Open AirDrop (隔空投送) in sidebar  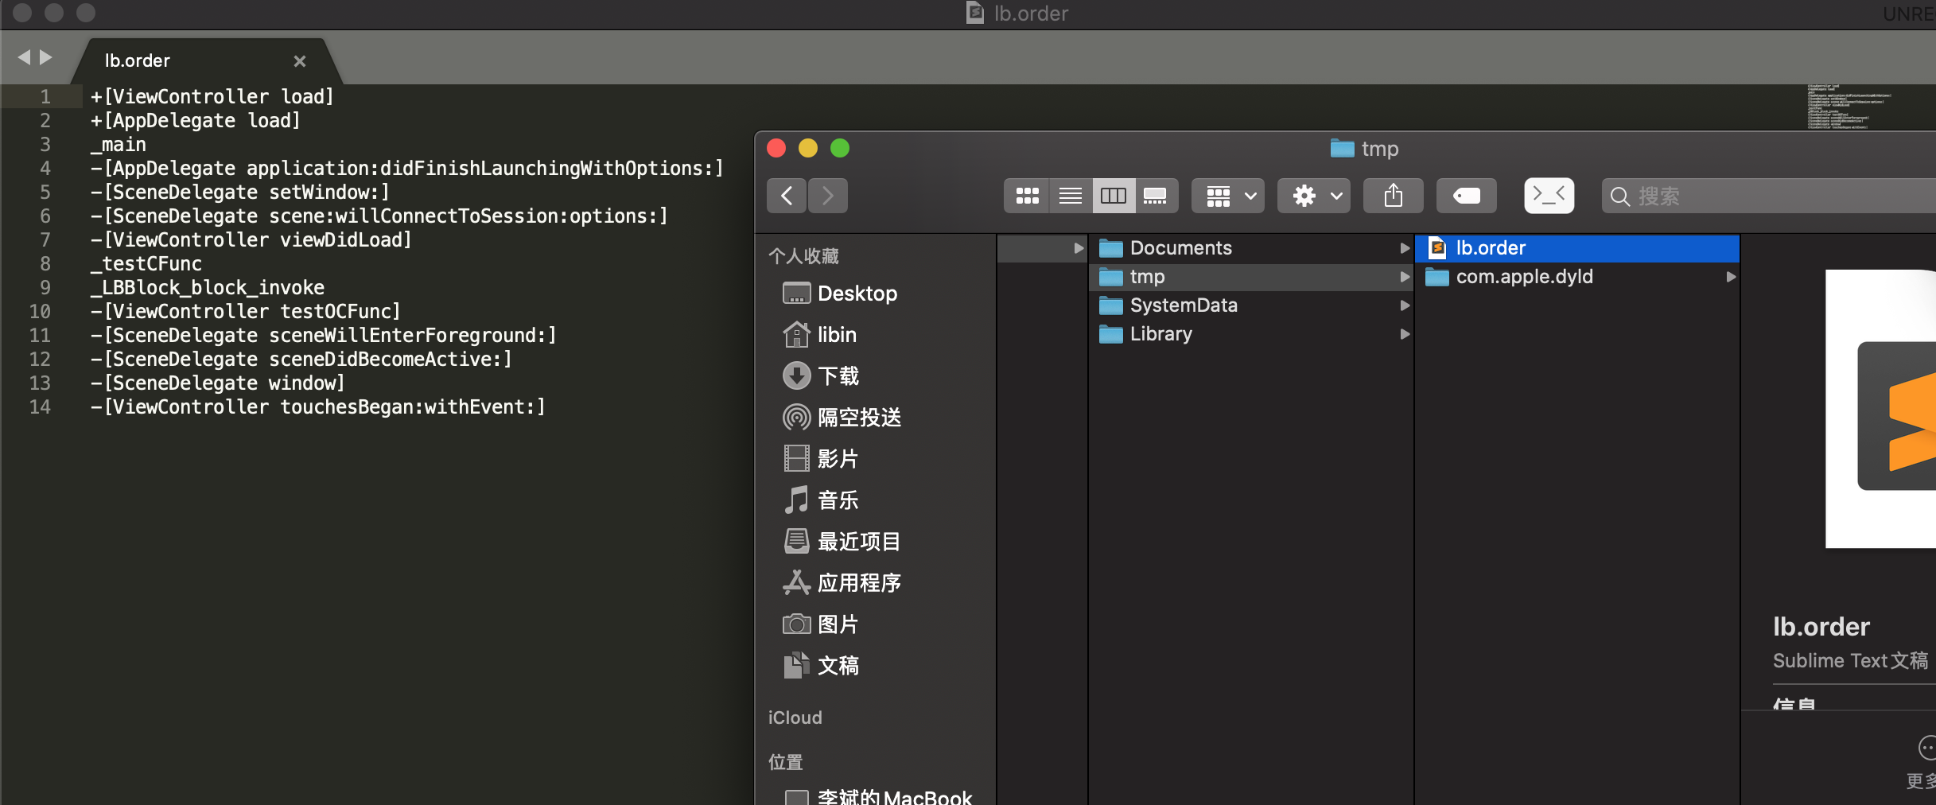click(x=842, y=418)
